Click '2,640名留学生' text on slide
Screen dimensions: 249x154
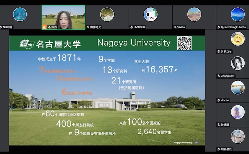[x=154, y=132]
